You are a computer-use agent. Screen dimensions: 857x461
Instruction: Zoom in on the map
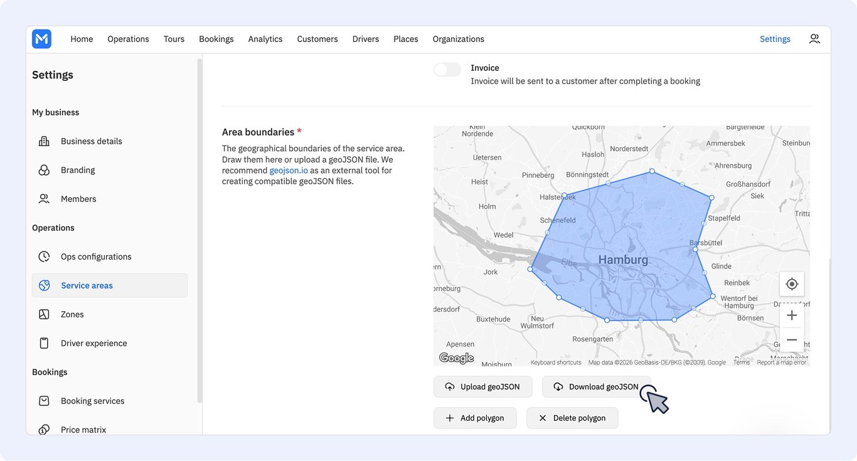pyautogui.click(x=792, y=315)
